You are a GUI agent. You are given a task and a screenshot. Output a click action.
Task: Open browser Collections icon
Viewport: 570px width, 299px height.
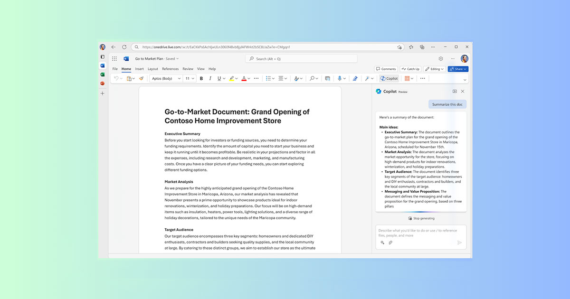click(422, 47)
